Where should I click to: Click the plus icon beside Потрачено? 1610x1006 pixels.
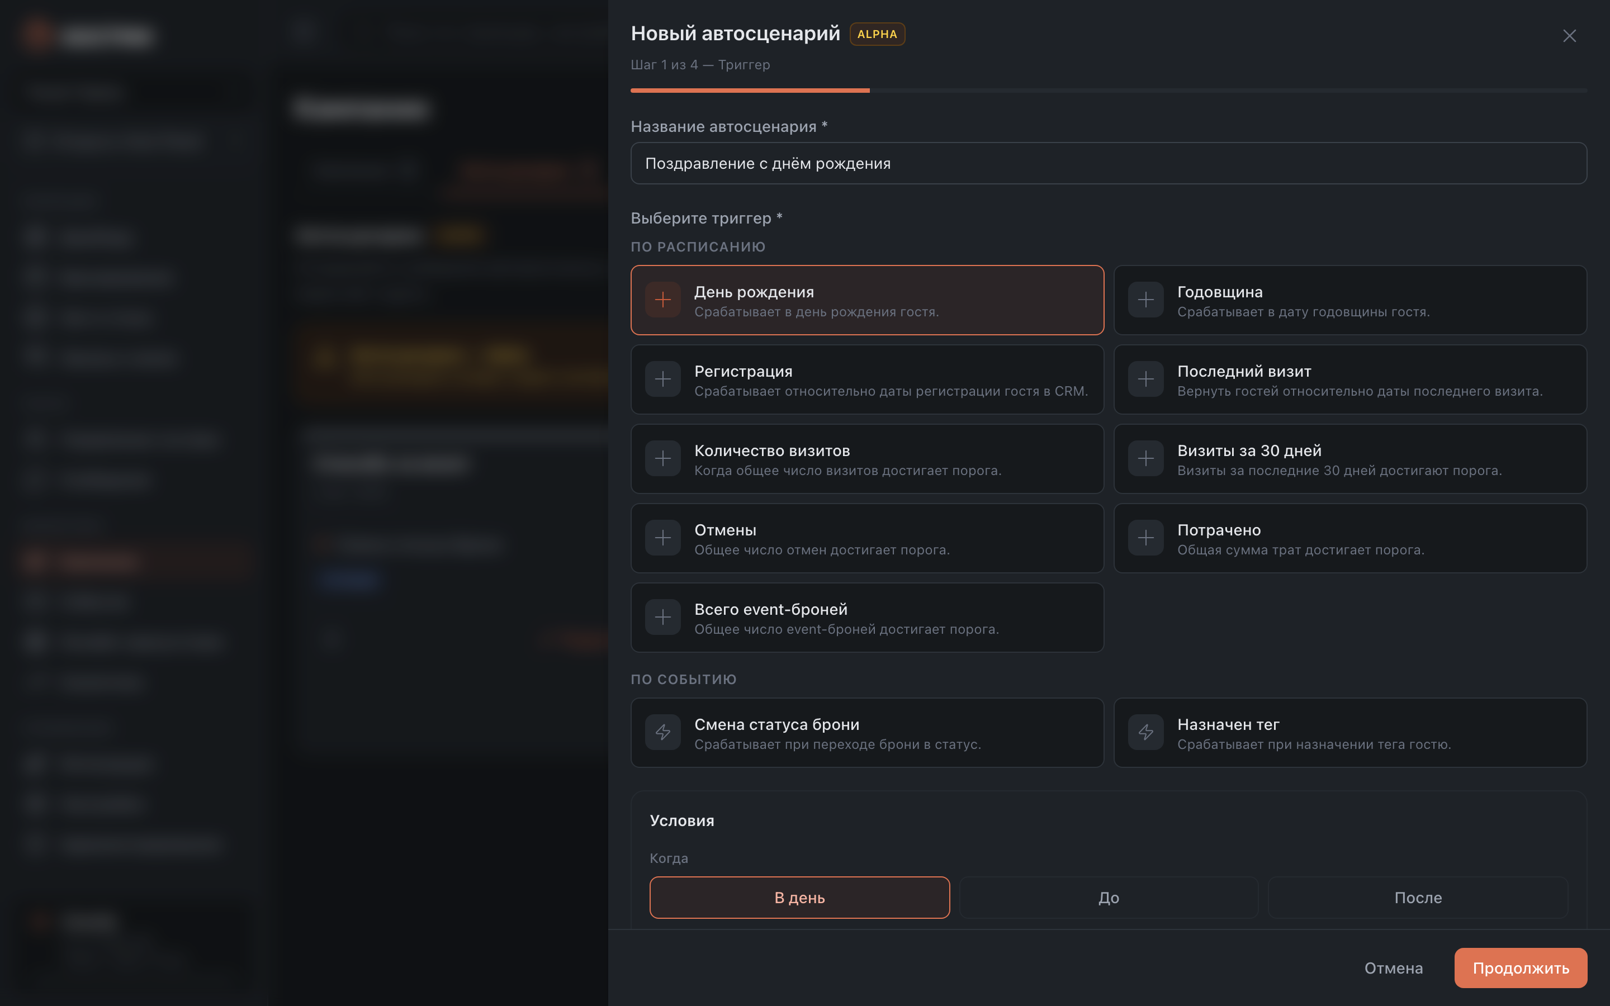coord(1145,538)
